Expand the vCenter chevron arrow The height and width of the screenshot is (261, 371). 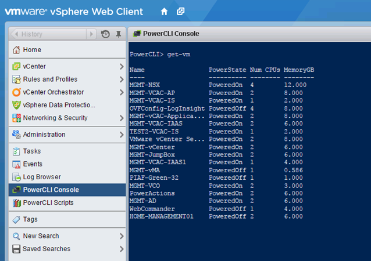point(122,67)
